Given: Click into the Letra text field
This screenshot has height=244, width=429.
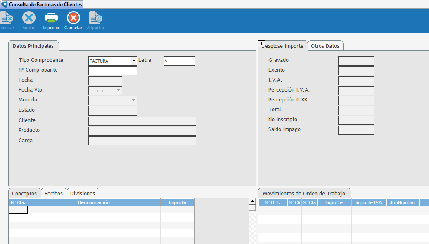Looking at the screenshot, I should point(179,61).
